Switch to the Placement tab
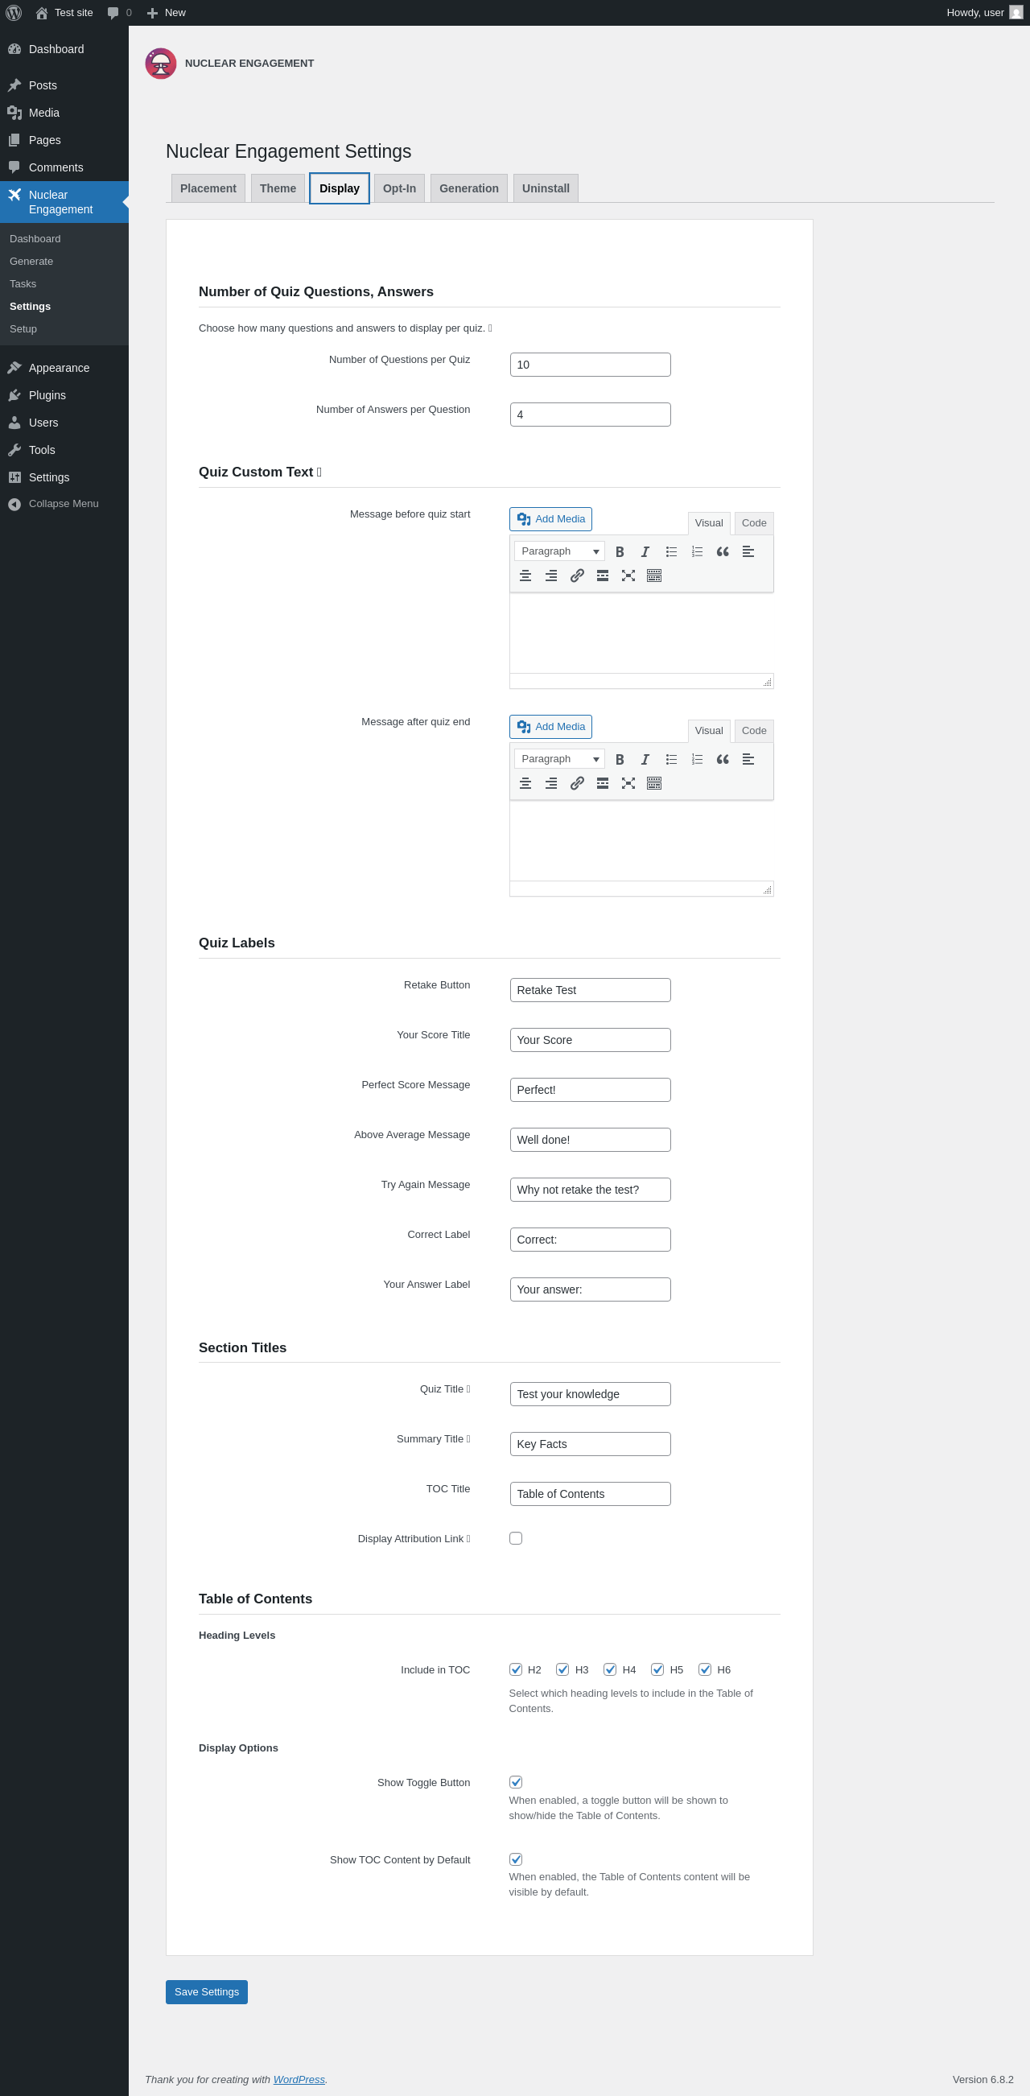 coord(208,189)
